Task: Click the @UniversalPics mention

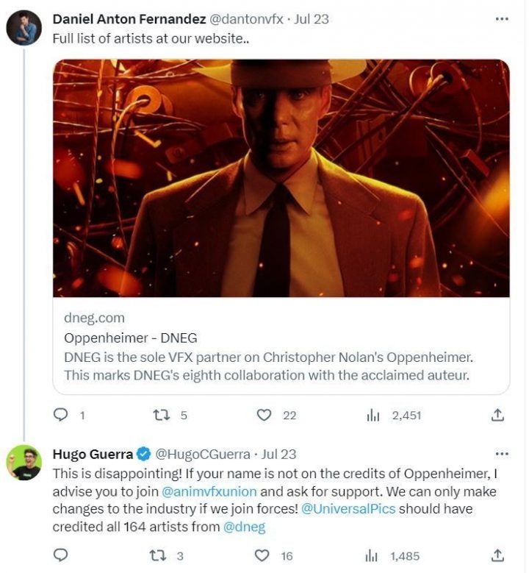Action: point(345,509)
